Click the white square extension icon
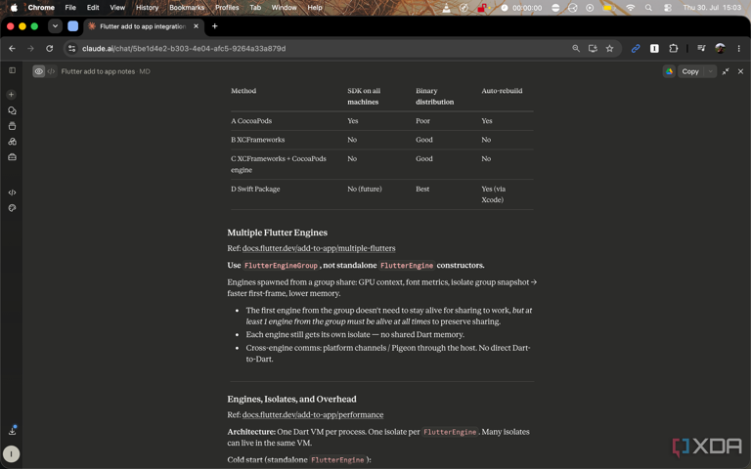Image resolution: width=751 pixels, height=469 pixels. coord(654,48)
